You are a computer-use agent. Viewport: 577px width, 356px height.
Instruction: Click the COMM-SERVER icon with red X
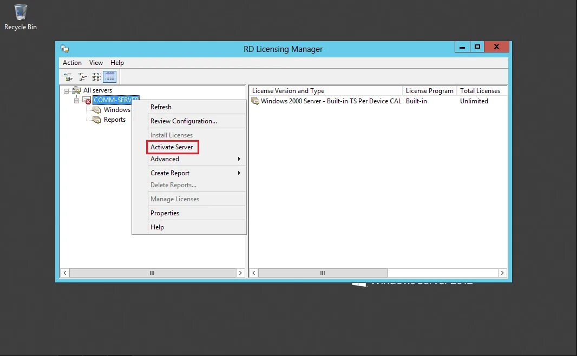point(87,100)
